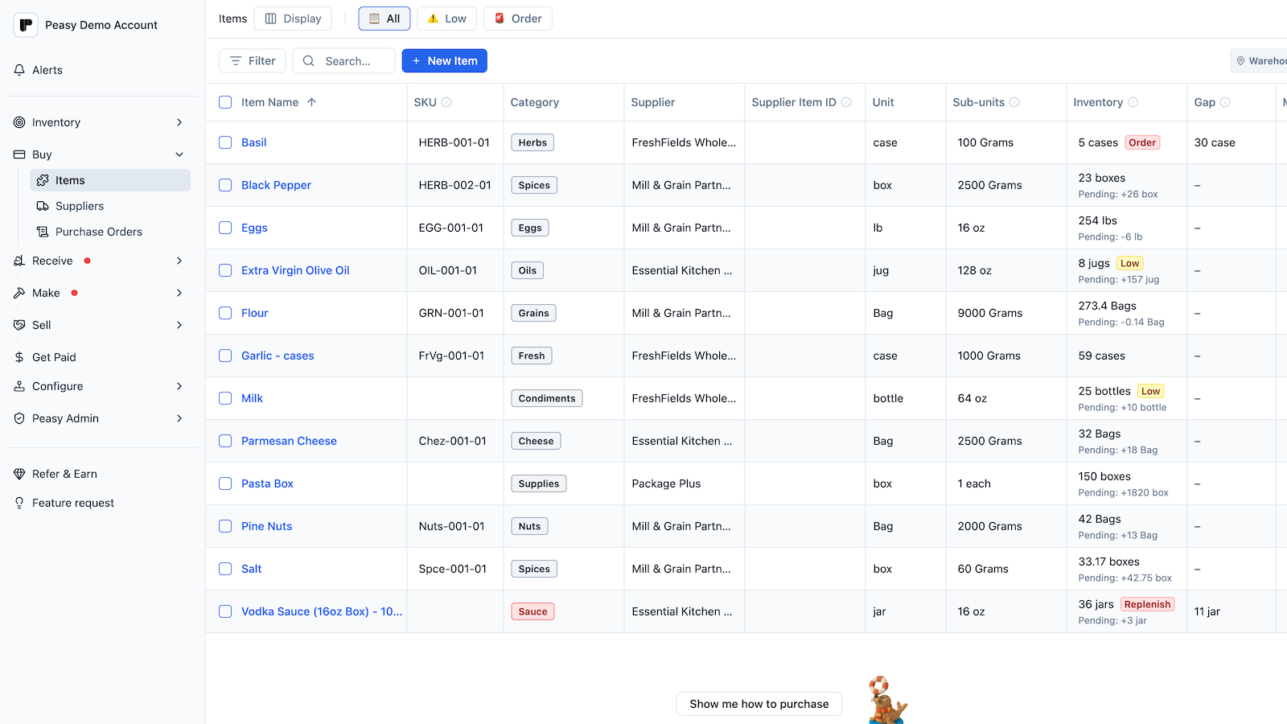The width and height of the screenshot is (1287, 724).
Task: Switch to the Low items tab
Action: coord(446,18)
